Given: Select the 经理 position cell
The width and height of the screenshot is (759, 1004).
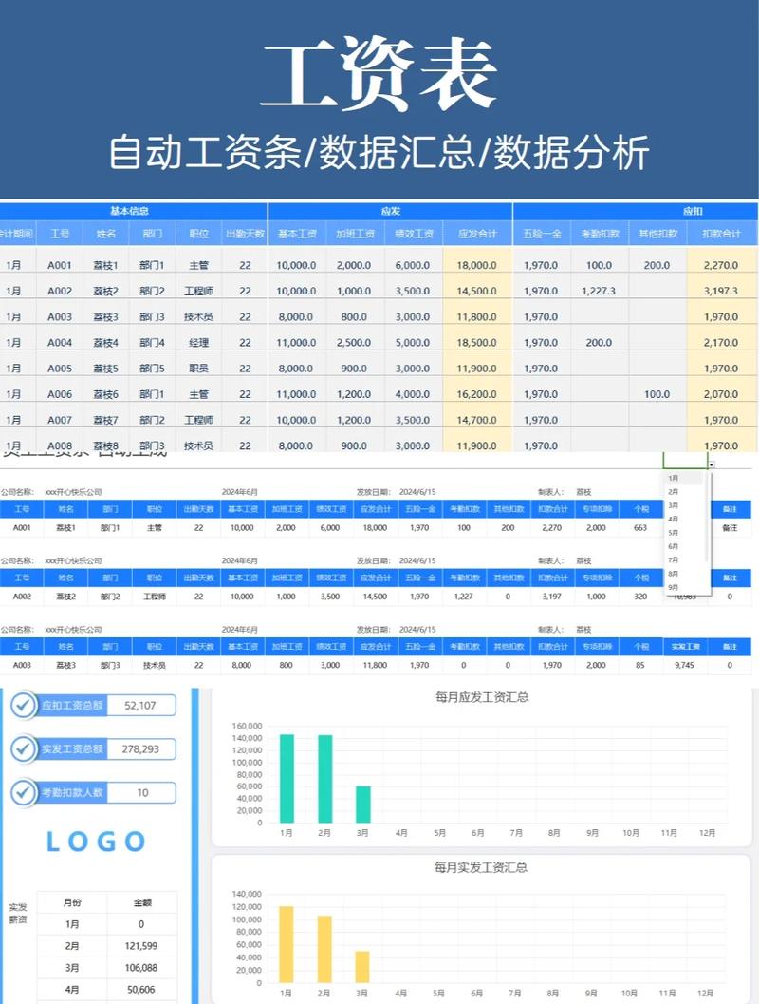Looking at the screenshot, I should tap(199, 343).
